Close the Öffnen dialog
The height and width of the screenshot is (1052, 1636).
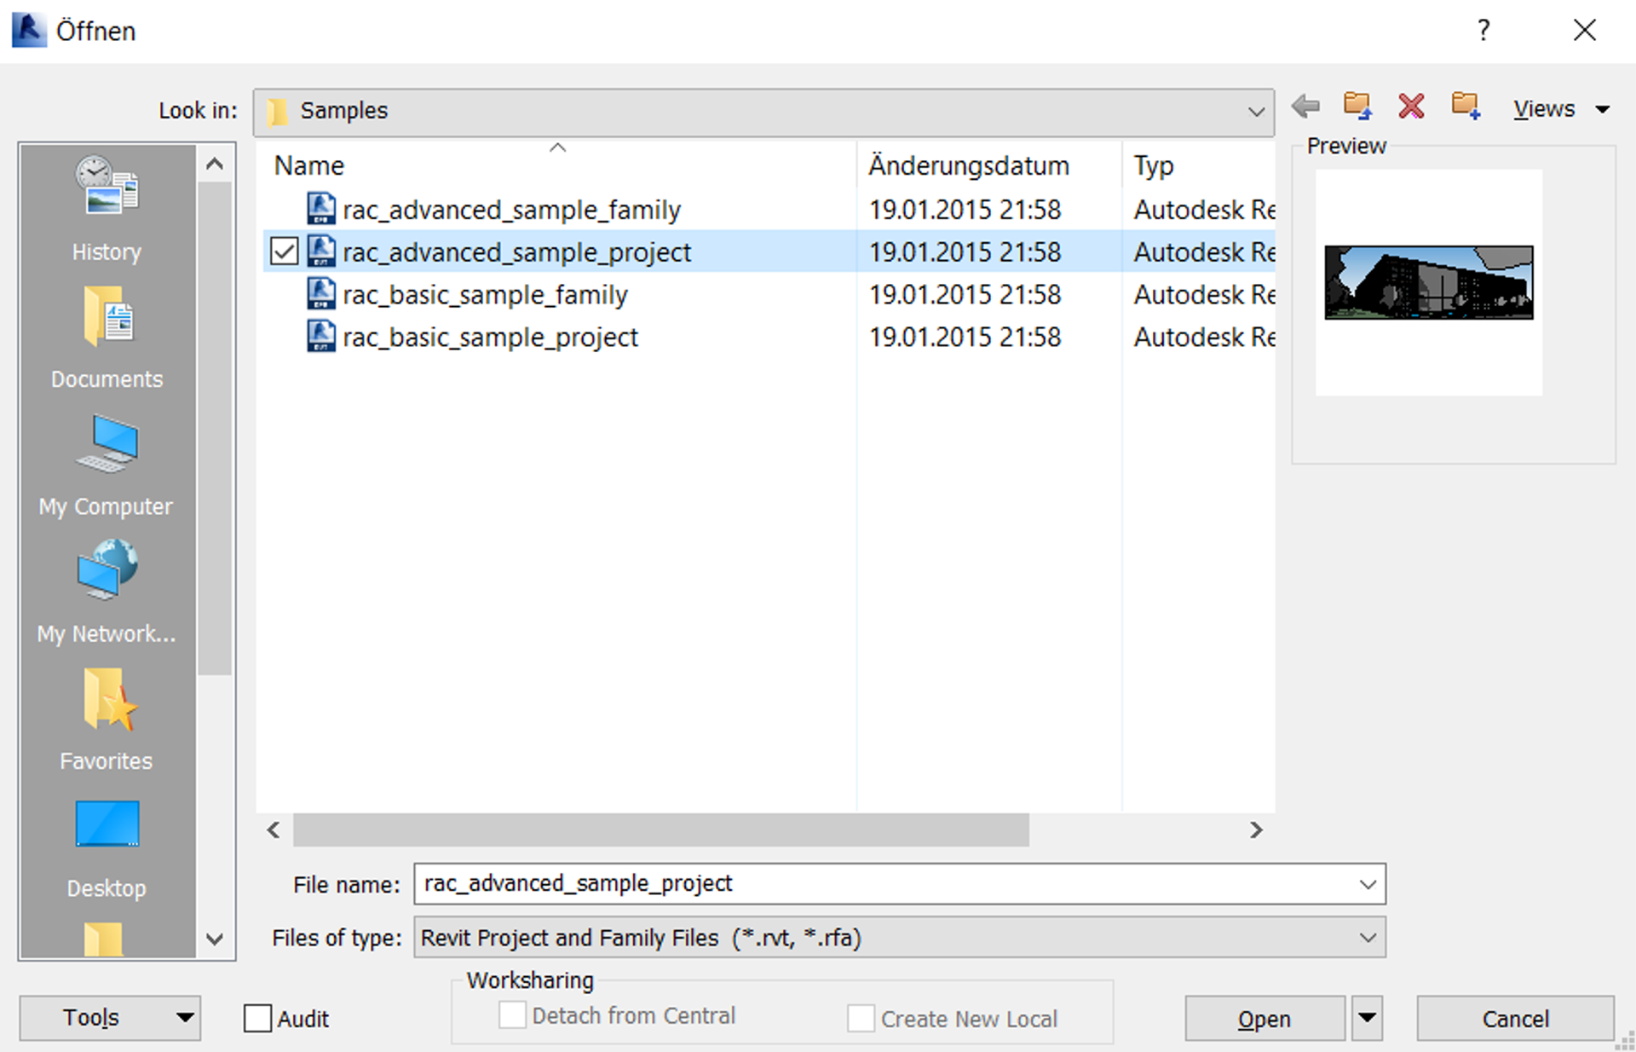click(1585, 31)
